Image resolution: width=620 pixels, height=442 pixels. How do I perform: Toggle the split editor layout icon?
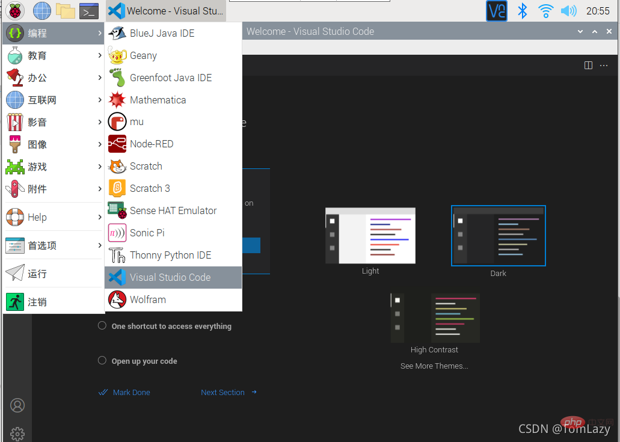589,65
